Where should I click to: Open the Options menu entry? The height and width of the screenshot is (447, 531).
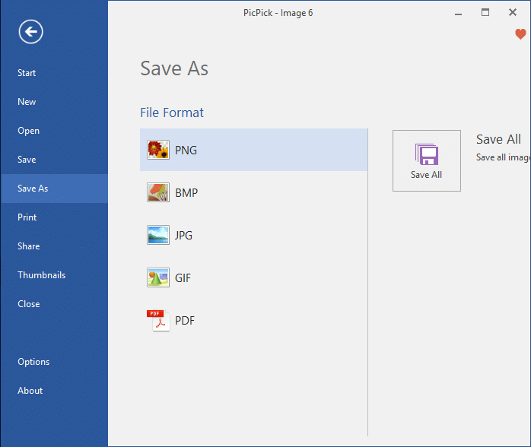click(x=33, y=362)
